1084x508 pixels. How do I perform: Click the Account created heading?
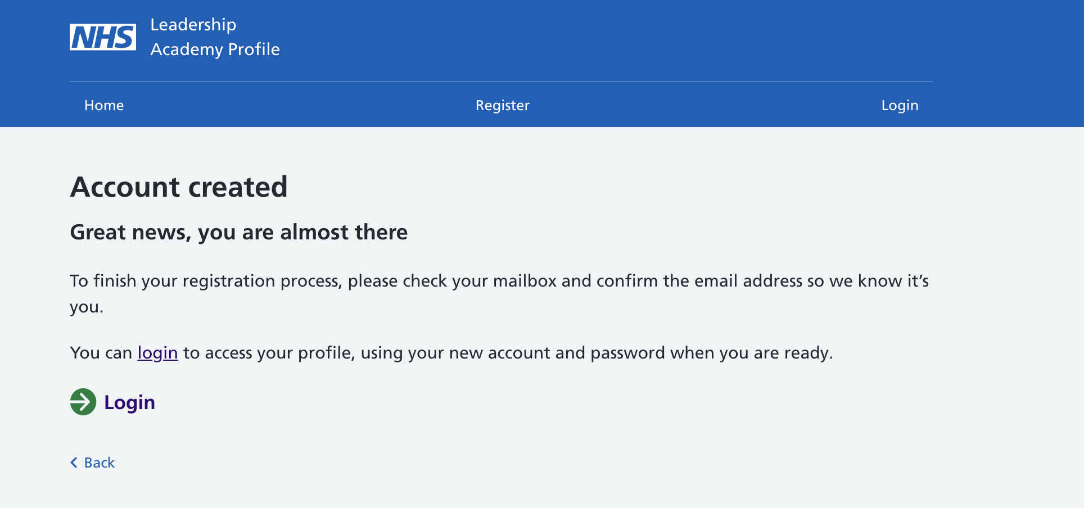point(179,187)
